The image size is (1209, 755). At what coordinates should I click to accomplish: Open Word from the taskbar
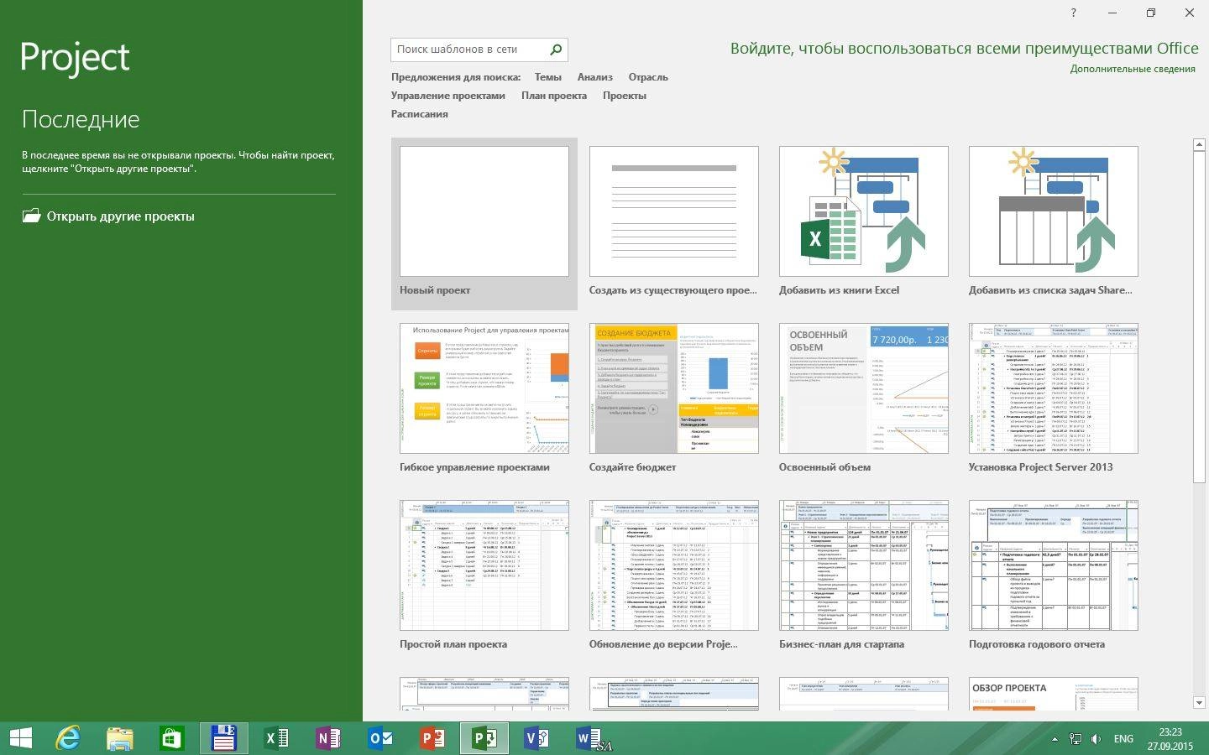coord(590,738)
